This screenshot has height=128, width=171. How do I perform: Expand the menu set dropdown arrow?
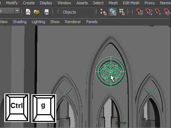click(x=17, y=11)
